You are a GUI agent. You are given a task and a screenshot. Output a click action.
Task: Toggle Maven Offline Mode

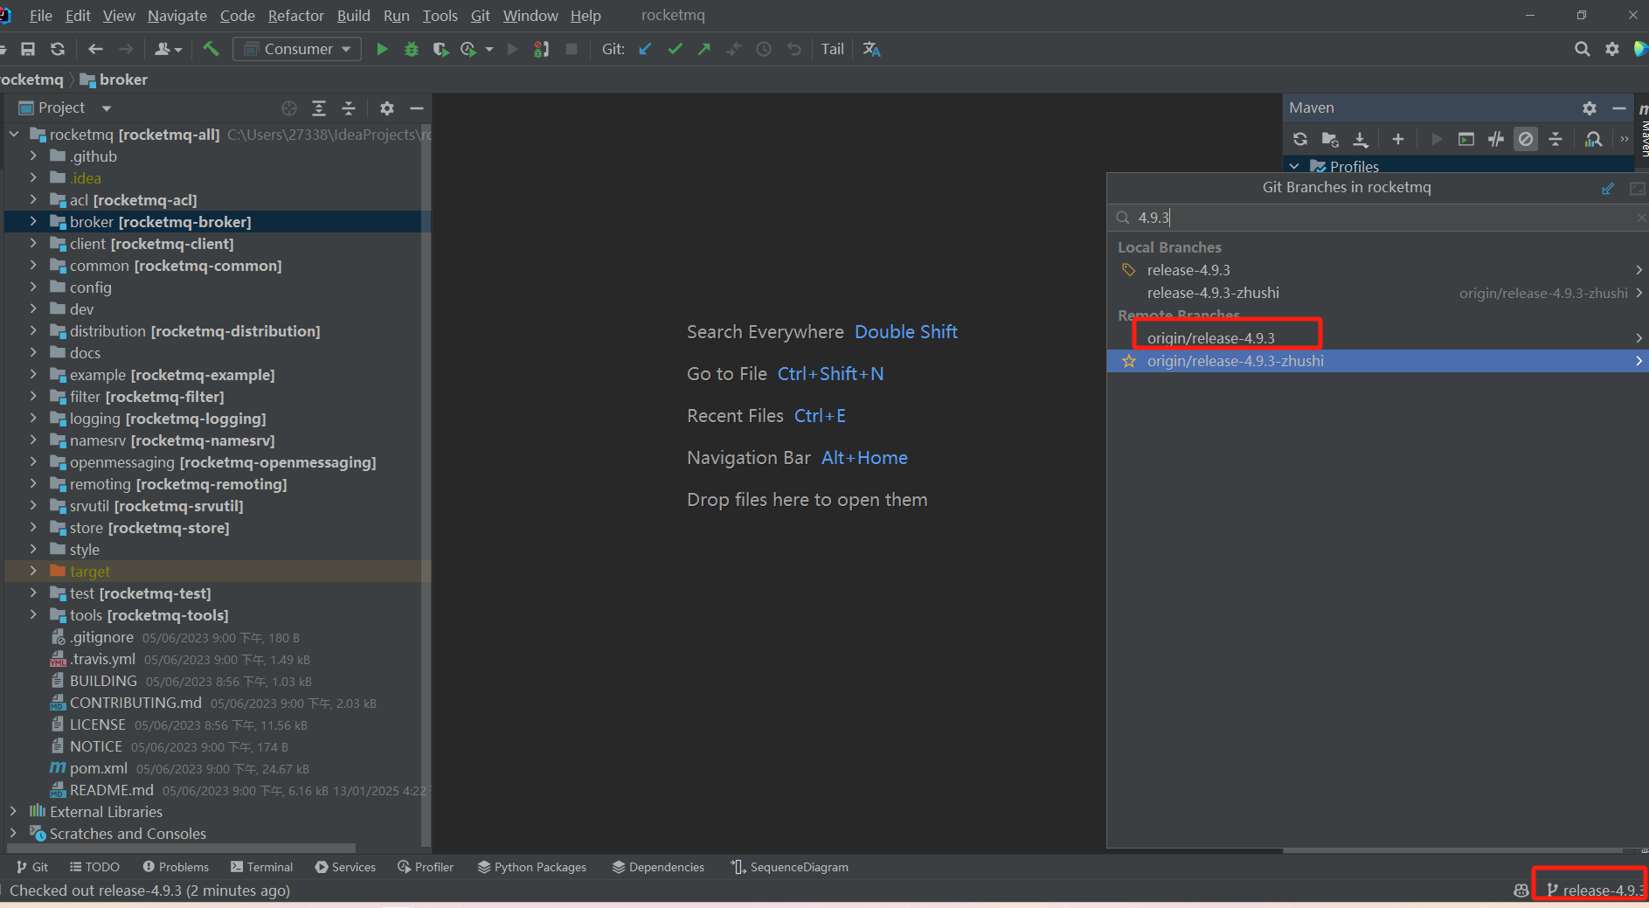(x=1496, y=139)
